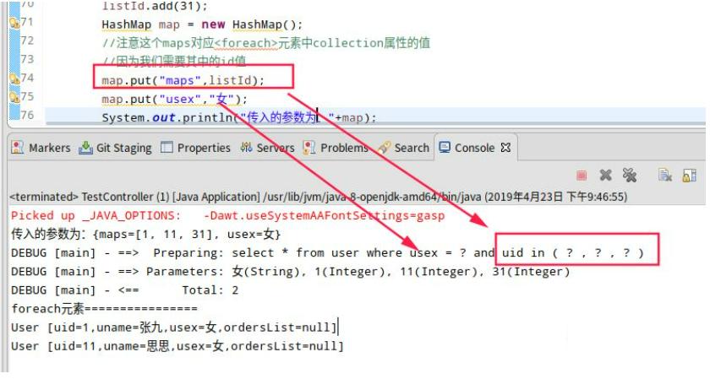
Task: Click the 'uid in ( ? , ? , ? )' text
Action: (573, 252)
